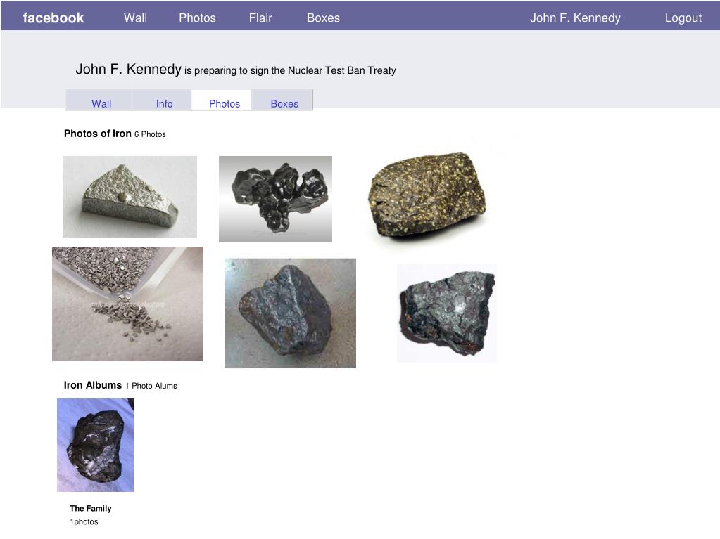Click the Logout link

coord(683,18)
